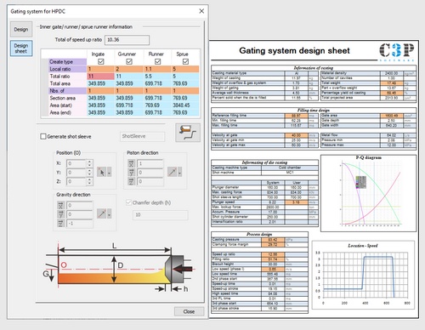Click the Gravity direction vector arrow icon
This screenshot has height=330, width=425.
click(101, 213)
